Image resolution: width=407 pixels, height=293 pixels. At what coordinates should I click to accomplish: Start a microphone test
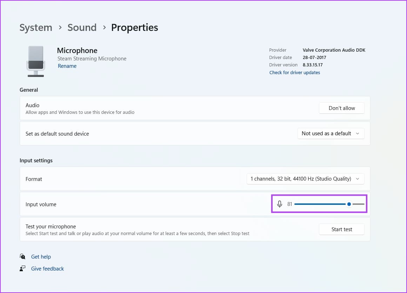[x=341, y=229]
